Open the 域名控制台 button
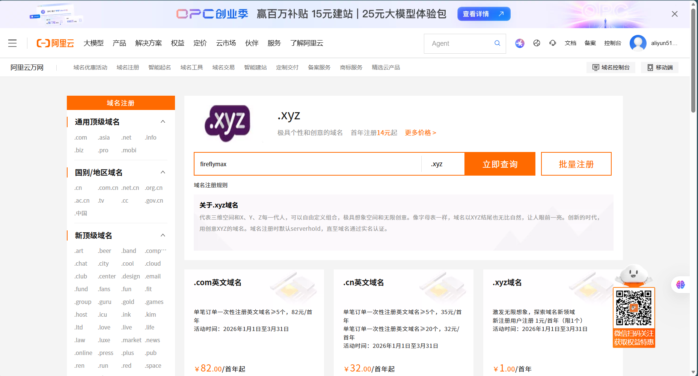The image size is (698, 376). [x=611, y=68]
